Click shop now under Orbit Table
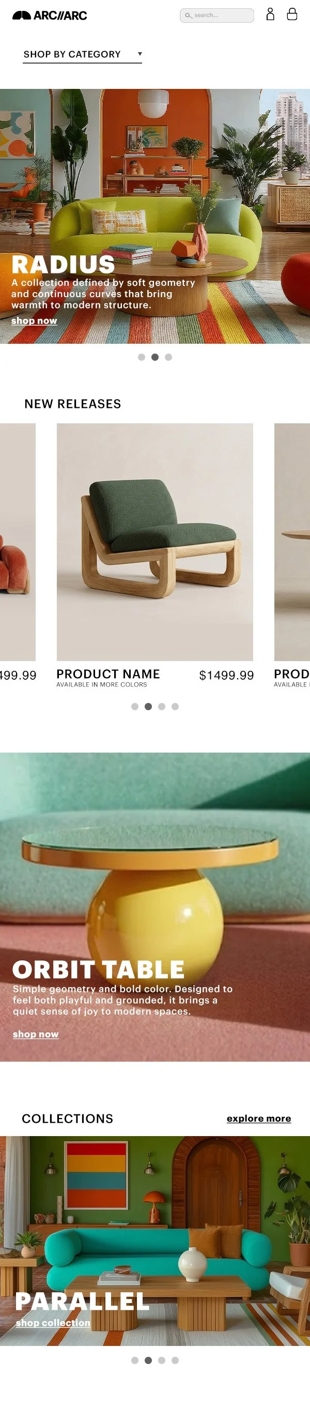This screenshot has width=310, height=1424. click(x=36, y=1034)
